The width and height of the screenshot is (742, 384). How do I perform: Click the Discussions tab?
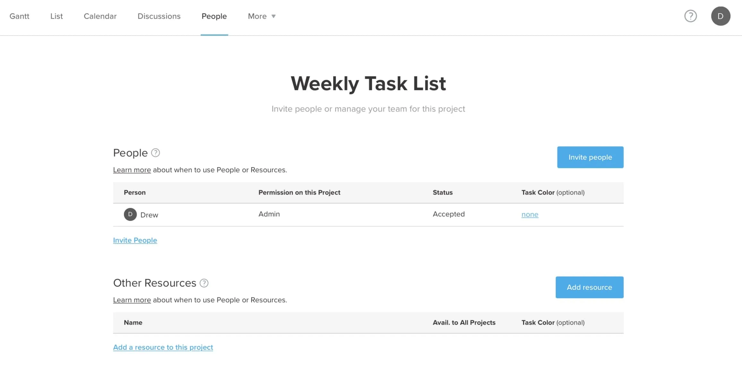[159, 16]
